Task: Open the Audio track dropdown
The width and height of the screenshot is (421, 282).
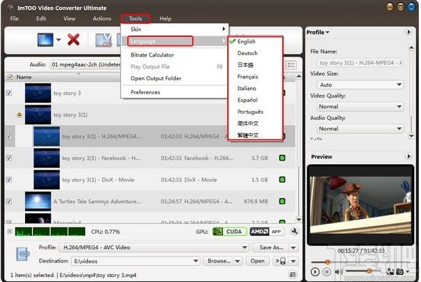Action: [85, 64]
